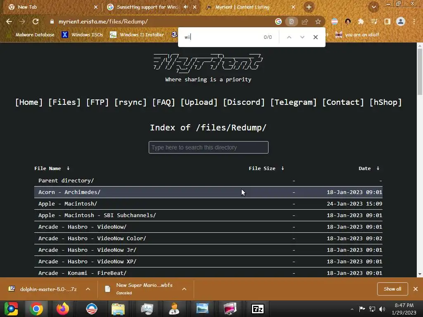The image size is (423, 317).
Task: Expand dolphin-master download options chevron
Action: pos(88,289)
